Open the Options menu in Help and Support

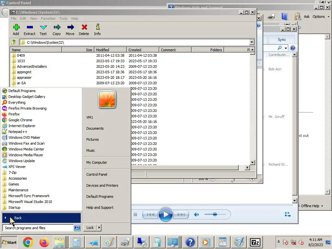click(x=321, y=17)
